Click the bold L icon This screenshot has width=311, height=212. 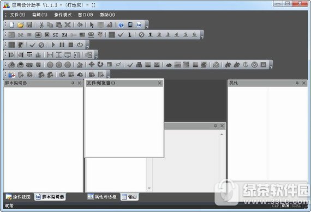point(130,35)
